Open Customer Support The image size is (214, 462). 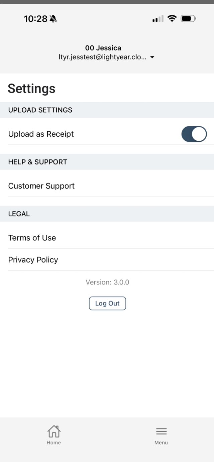coord(107,186)
